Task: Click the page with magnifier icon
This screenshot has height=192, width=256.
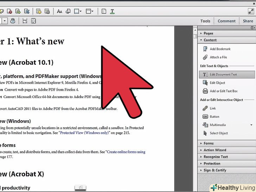Action: pos(68,11)
